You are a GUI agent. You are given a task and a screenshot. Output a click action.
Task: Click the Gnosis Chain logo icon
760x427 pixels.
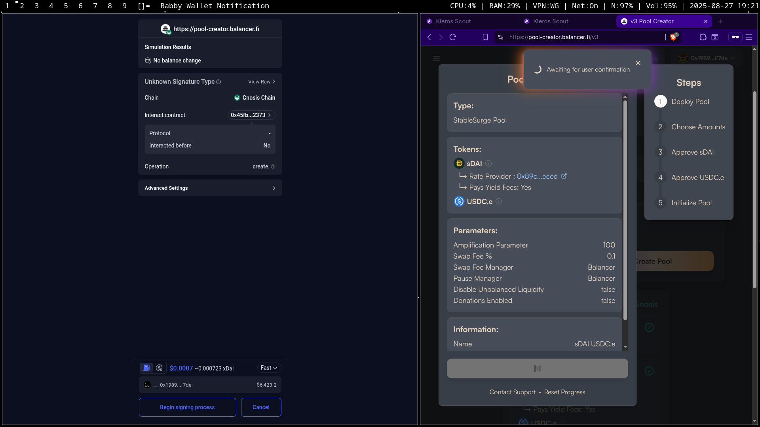(237, 98)
